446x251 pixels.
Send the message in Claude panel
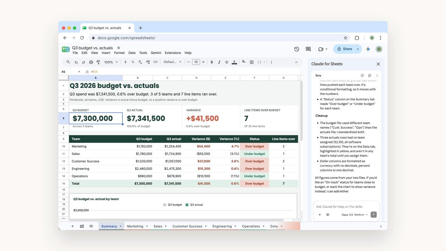pyautogui.click(x=374, y=215)
